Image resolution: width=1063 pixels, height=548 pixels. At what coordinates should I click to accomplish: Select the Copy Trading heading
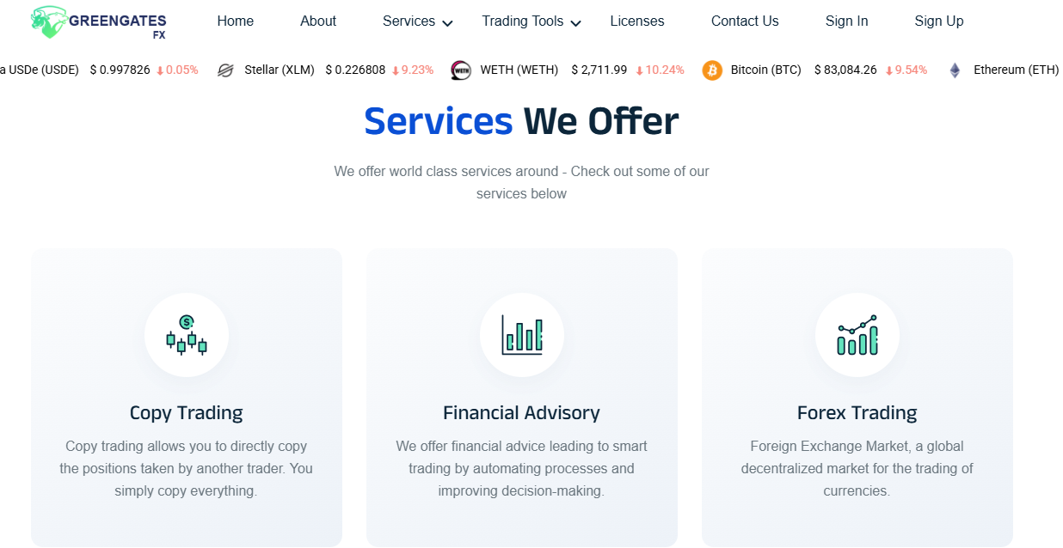(x=187, y=413)
